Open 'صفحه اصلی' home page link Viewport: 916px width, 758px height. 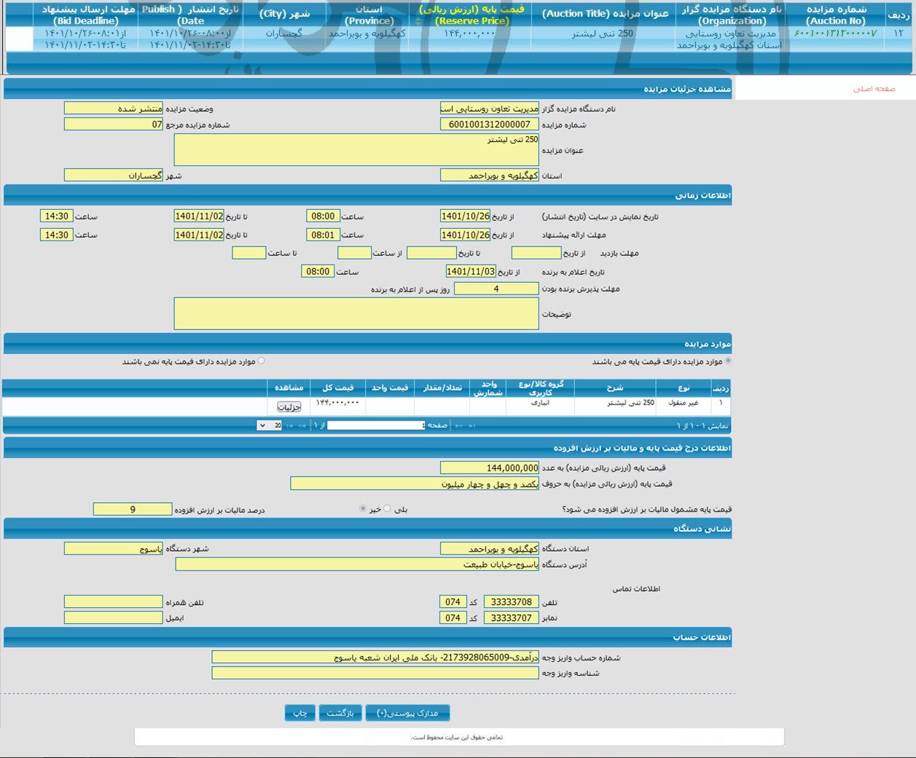(874, 89)
